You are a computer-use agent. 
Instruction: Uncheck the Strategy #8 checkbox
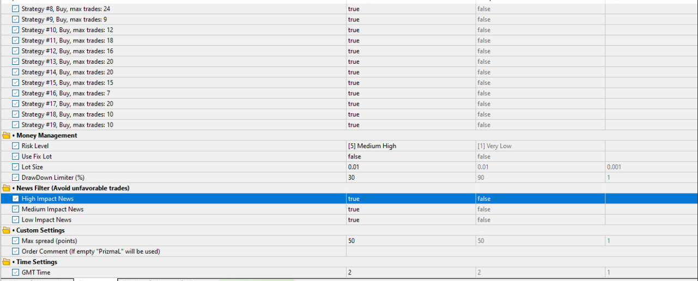pos(15,9)
